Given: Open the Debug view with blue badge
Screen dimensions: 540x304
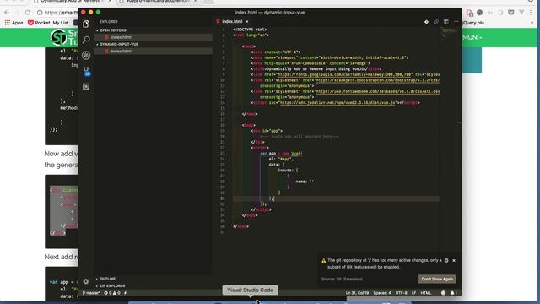Looking at the screenshot, I should click(86, 71).
